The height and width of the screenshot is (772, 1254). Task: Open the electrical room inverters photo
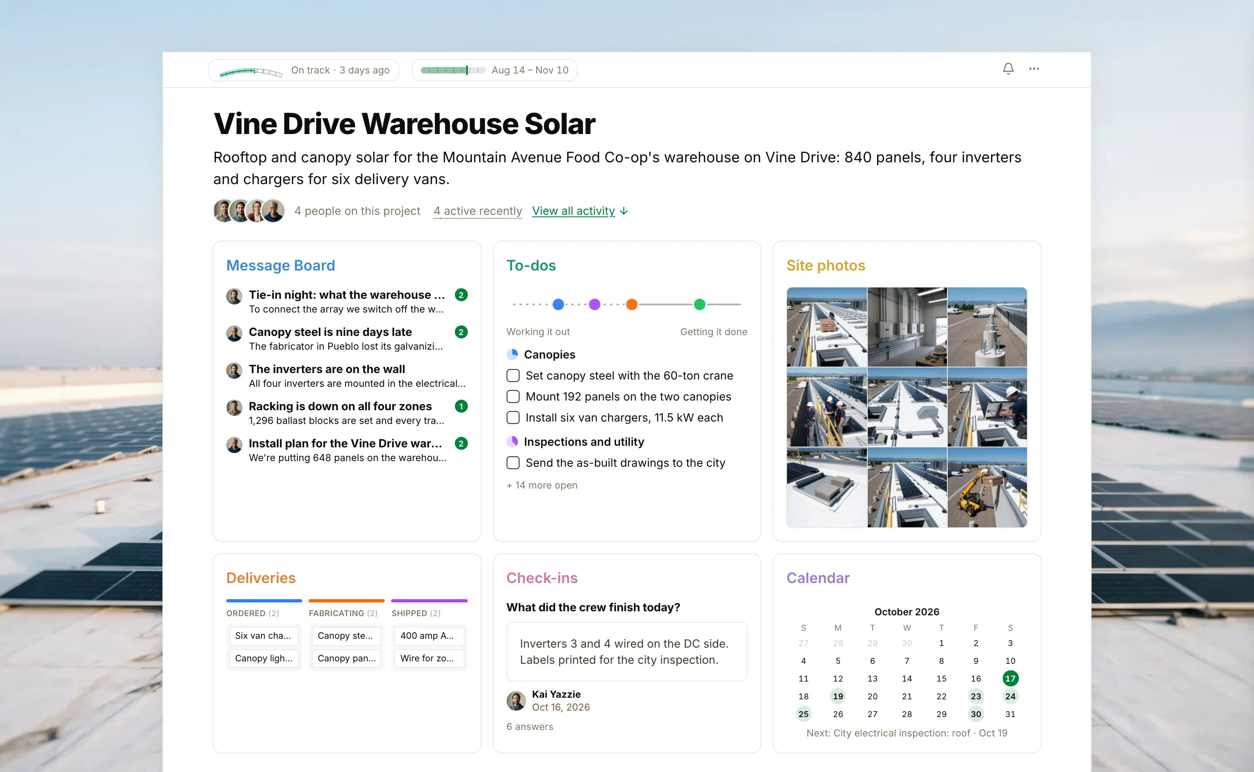(907, 327)
